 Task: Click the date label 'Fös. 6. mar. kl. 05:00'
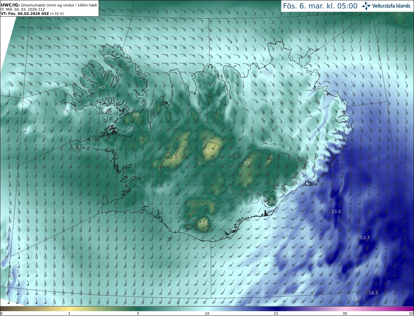pos(320,6)
